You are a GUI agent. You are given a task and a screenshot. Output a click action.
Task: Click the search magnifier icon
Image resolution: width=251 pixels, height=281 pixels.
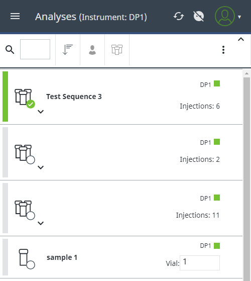pos(10,50)
